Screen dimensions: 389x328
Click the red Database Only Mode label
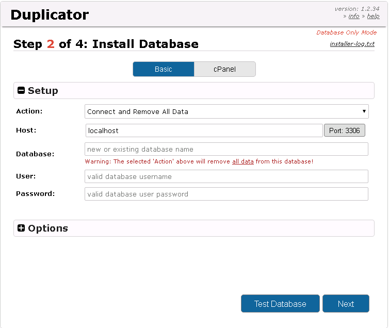click(346, 32)
